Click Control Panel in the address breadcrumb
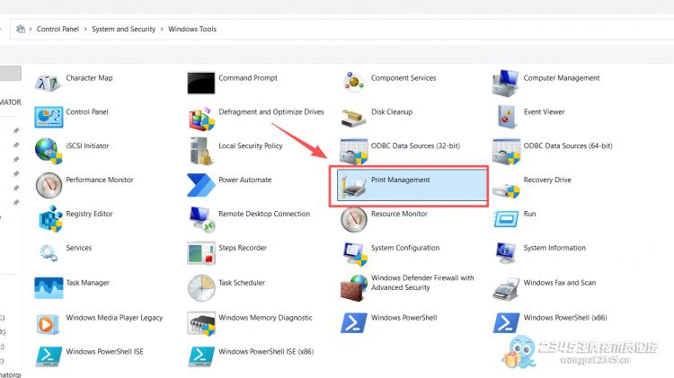674x378 pixels. [59, 30]
